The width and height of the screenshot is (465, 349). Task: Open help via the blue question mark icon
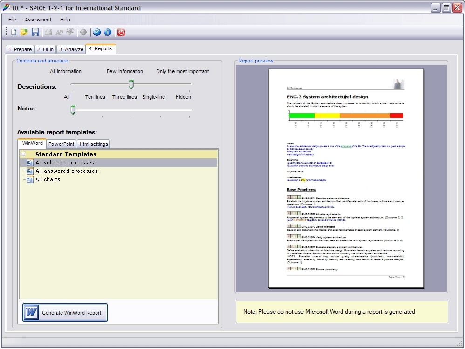[x=96, y=32]
